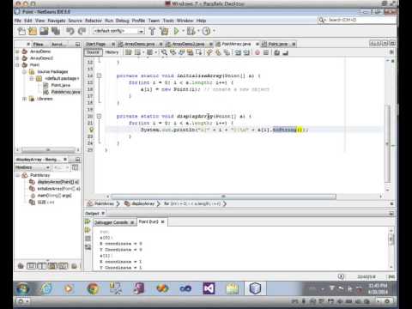Click the Debug Project toolbar icon
The image size is (412, 309).
coord(191,31)
